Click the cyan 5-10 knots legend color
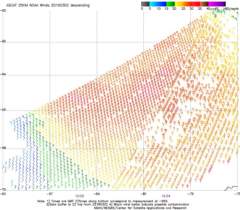 pyautogui.click(x=154, y=4)
